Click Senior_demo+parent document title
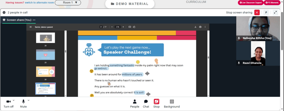 click(x=44, y=27)
